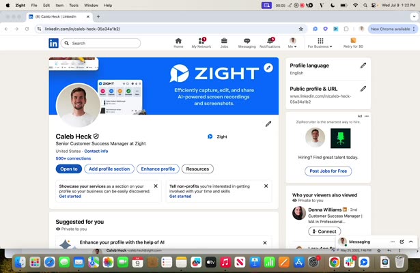
Task: Click Caleb Heck profile photo
Action: point(79,105)
